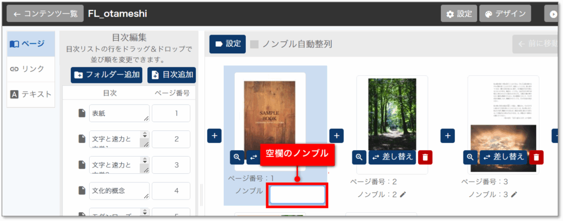Zoom the SAMPLE BOOK cover page
563x221 pixels.
point(237,157)
